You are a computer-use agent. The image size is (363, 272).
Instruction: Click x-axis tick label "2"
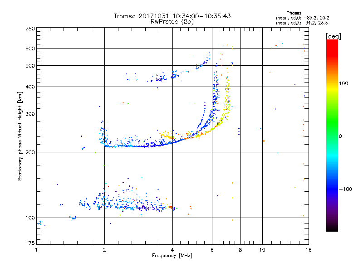coord(104,250)
